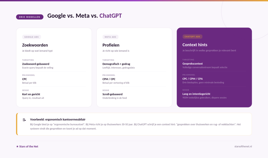This screenshot has width=268, height=158.
Task: Click Scroll-gebaseerd session entry
Action: coord(113,94)
